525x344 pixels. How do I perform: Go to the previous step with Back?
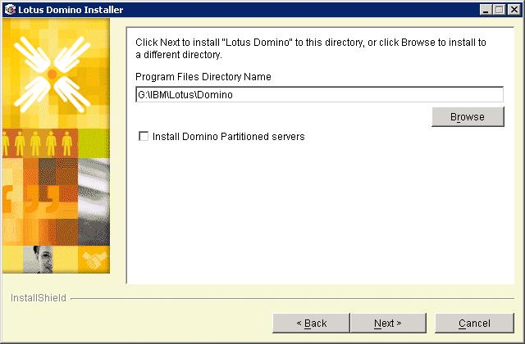click(311, 323)
